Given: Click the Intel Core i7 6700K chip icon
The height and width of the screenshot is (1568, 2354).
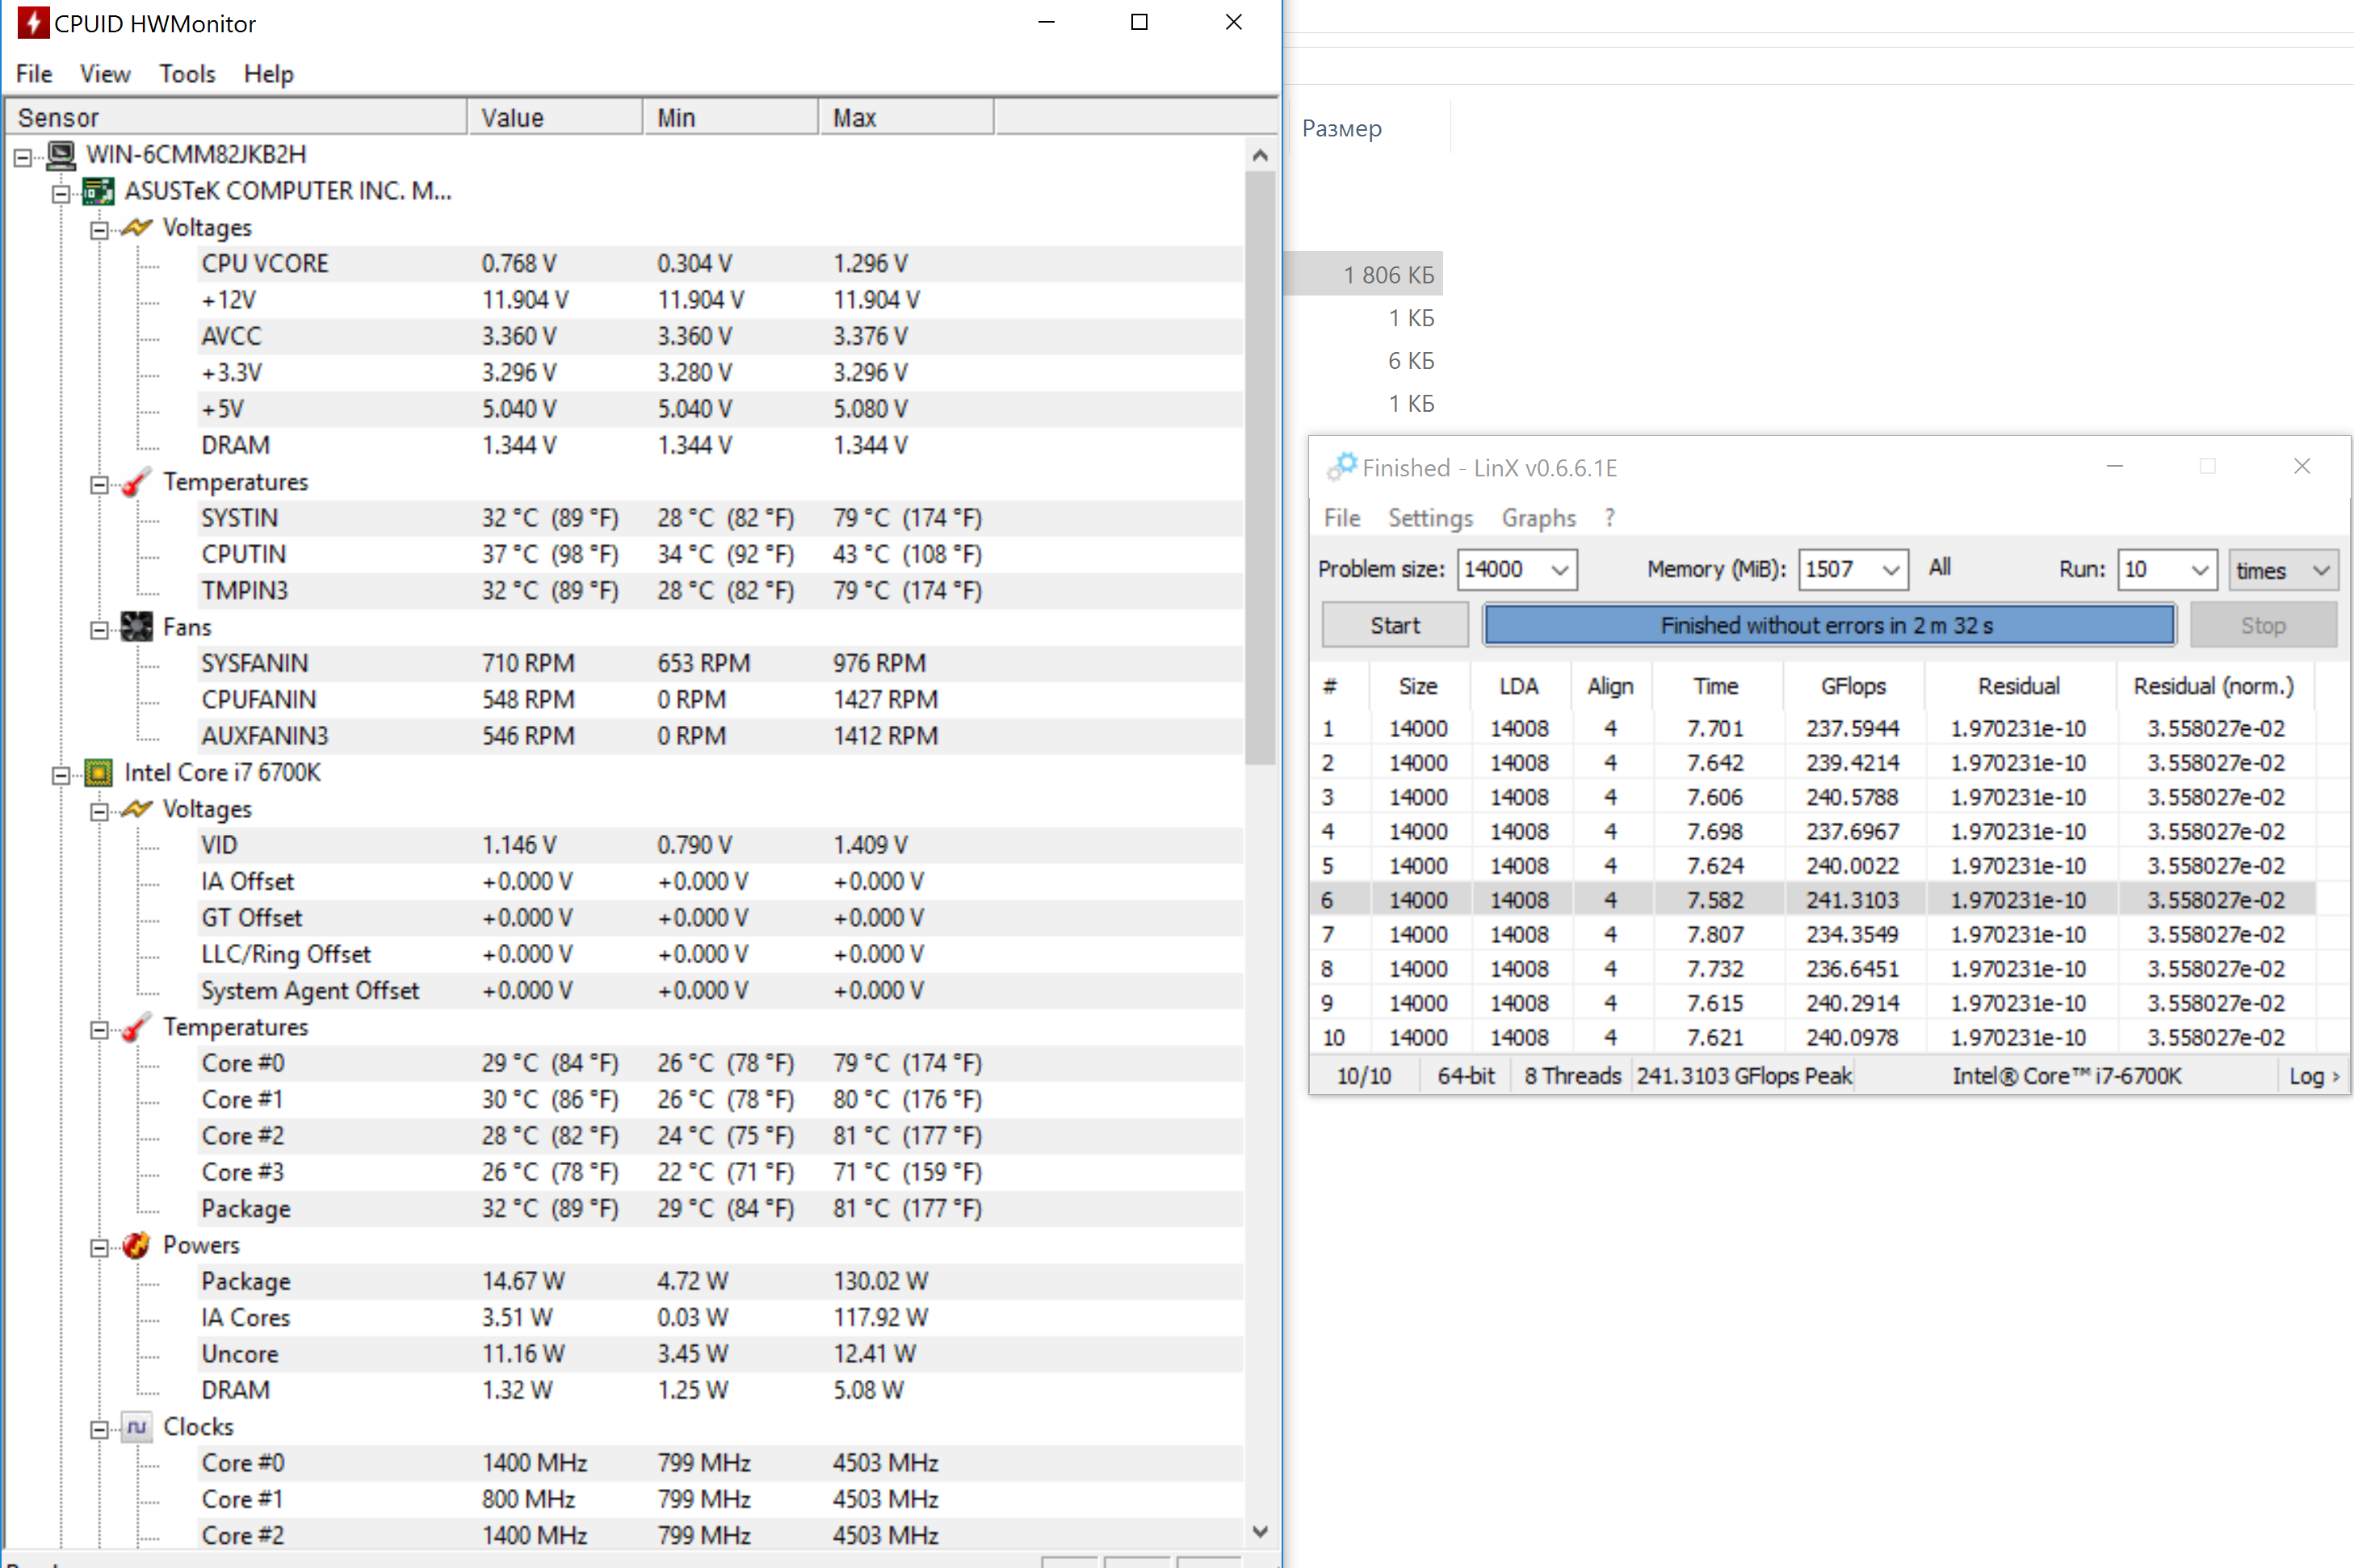Looking at the screenshot, I should tap(98, 773).
